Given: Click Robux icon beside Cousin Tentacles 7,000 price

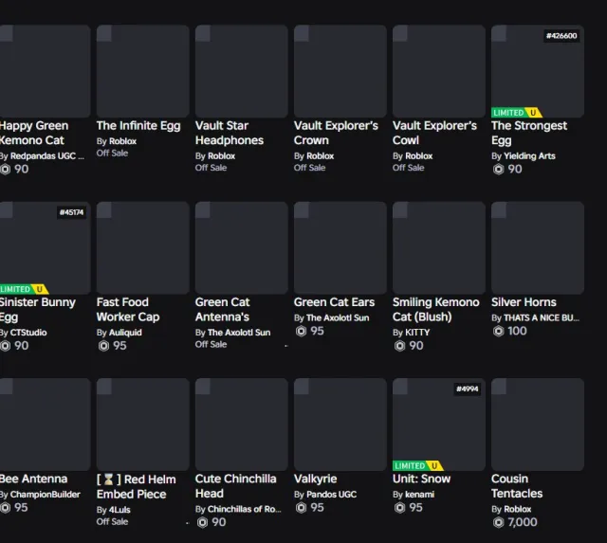Looking at the screenshot, I should 498,522.
